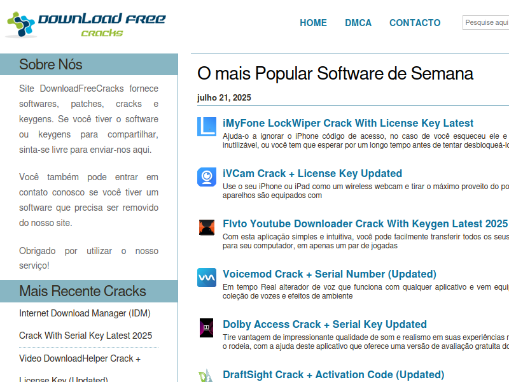
Task: Click the Voicemod description starting 'Em tempo Real'
Action: 366,292
